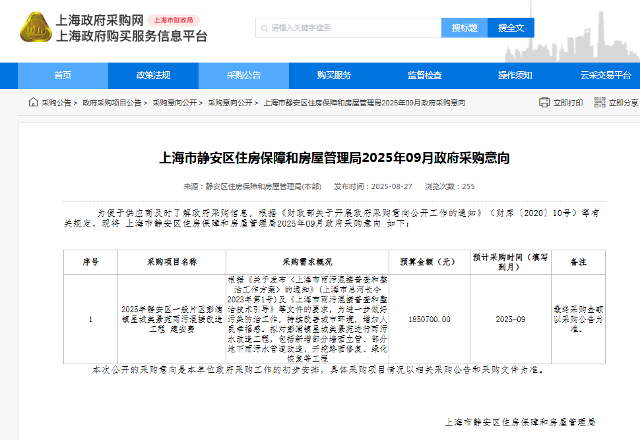
Task: Go to 购买服务 in navigation bar
Action: [x=334, y=75]
